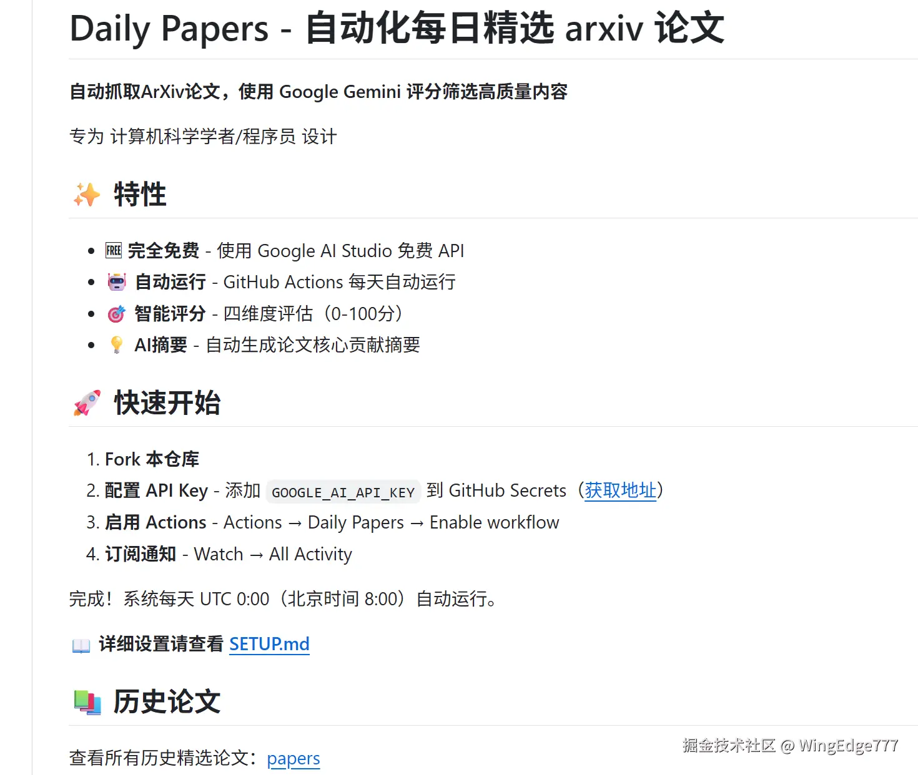The width and height of the screenshot is (918, 775).
Task: Click the Enable workflow text
Action: point(495,522)
